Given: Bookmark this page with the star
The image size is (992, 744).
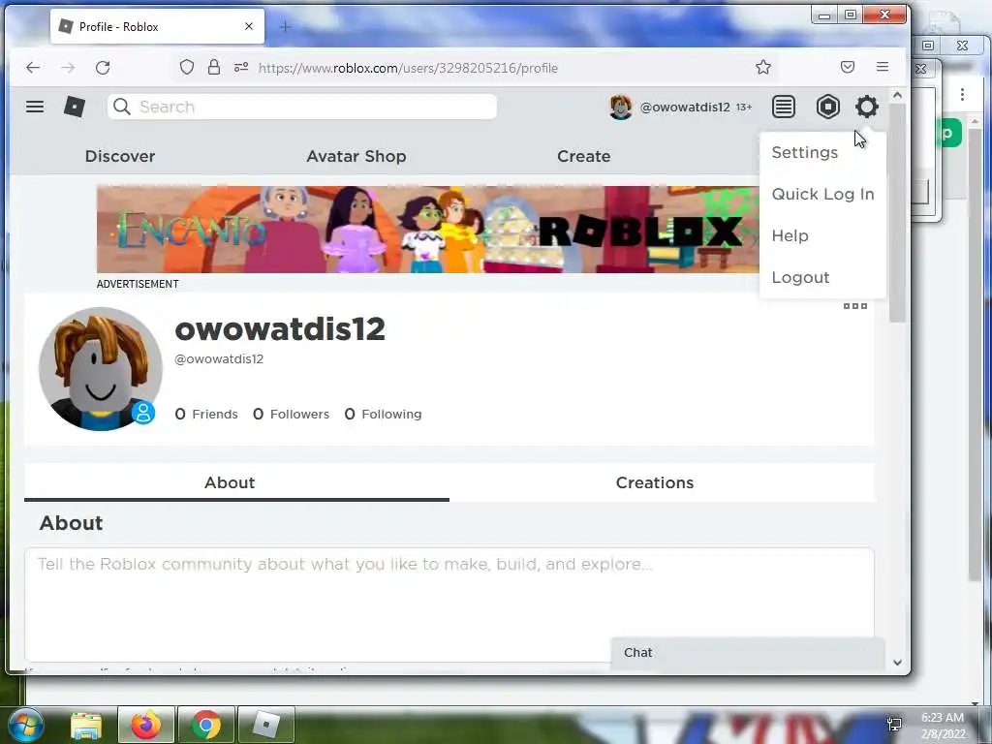Looking at the screenshot, I should (x=763, y=67).
